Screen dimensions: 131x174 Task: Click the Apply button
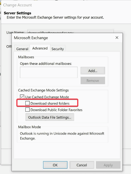point(108,165)
